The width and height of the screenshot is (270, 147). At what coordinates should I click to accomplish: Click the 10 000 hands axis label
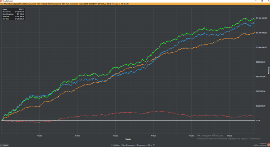pyautogui.click(x=39, y=136)
